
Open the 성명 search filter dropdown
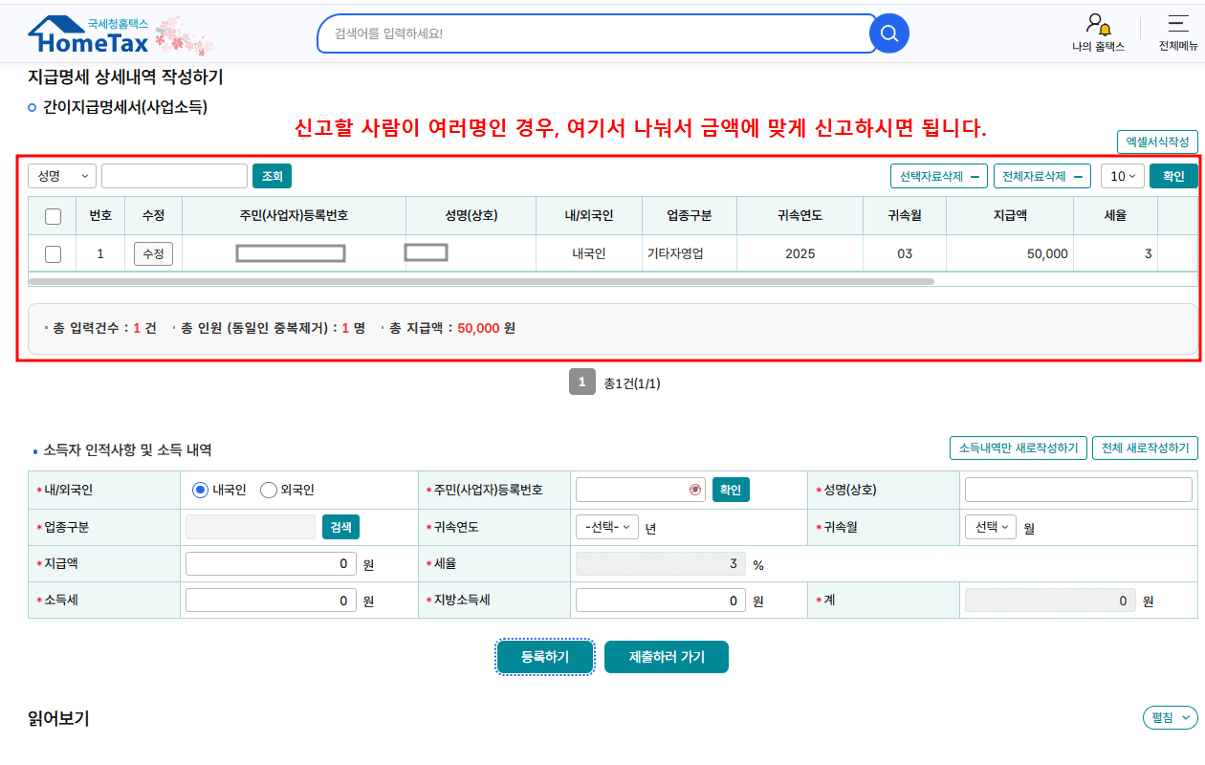(61, 175)
